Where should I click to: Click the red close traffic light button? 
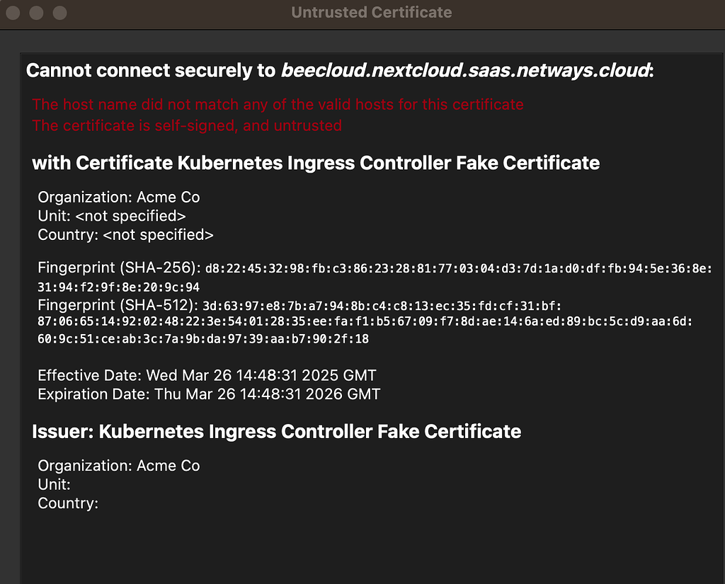coord(13,13)
